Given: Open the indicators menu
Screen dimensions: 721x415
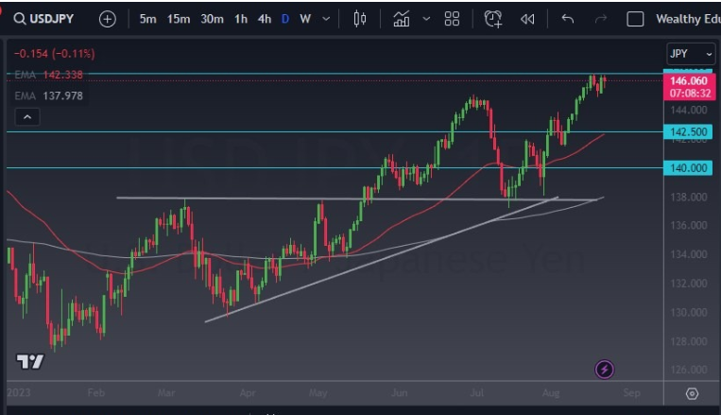Looking at the screenshot, I should tap(402, 19).
